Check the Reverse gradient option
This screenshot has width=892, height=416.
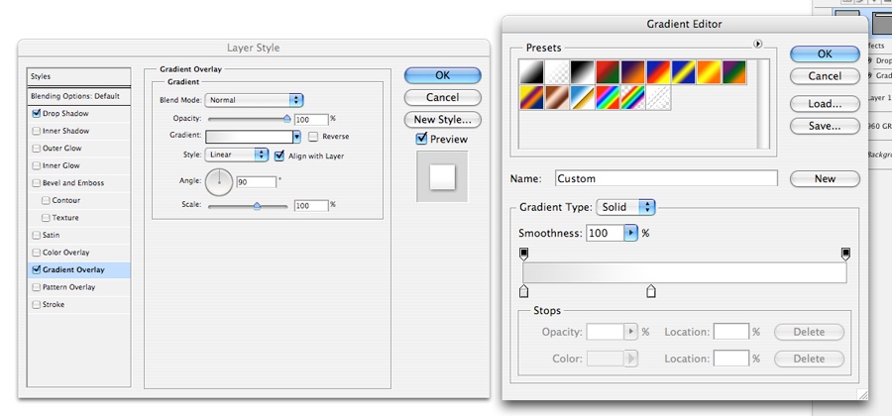(313, 137)
